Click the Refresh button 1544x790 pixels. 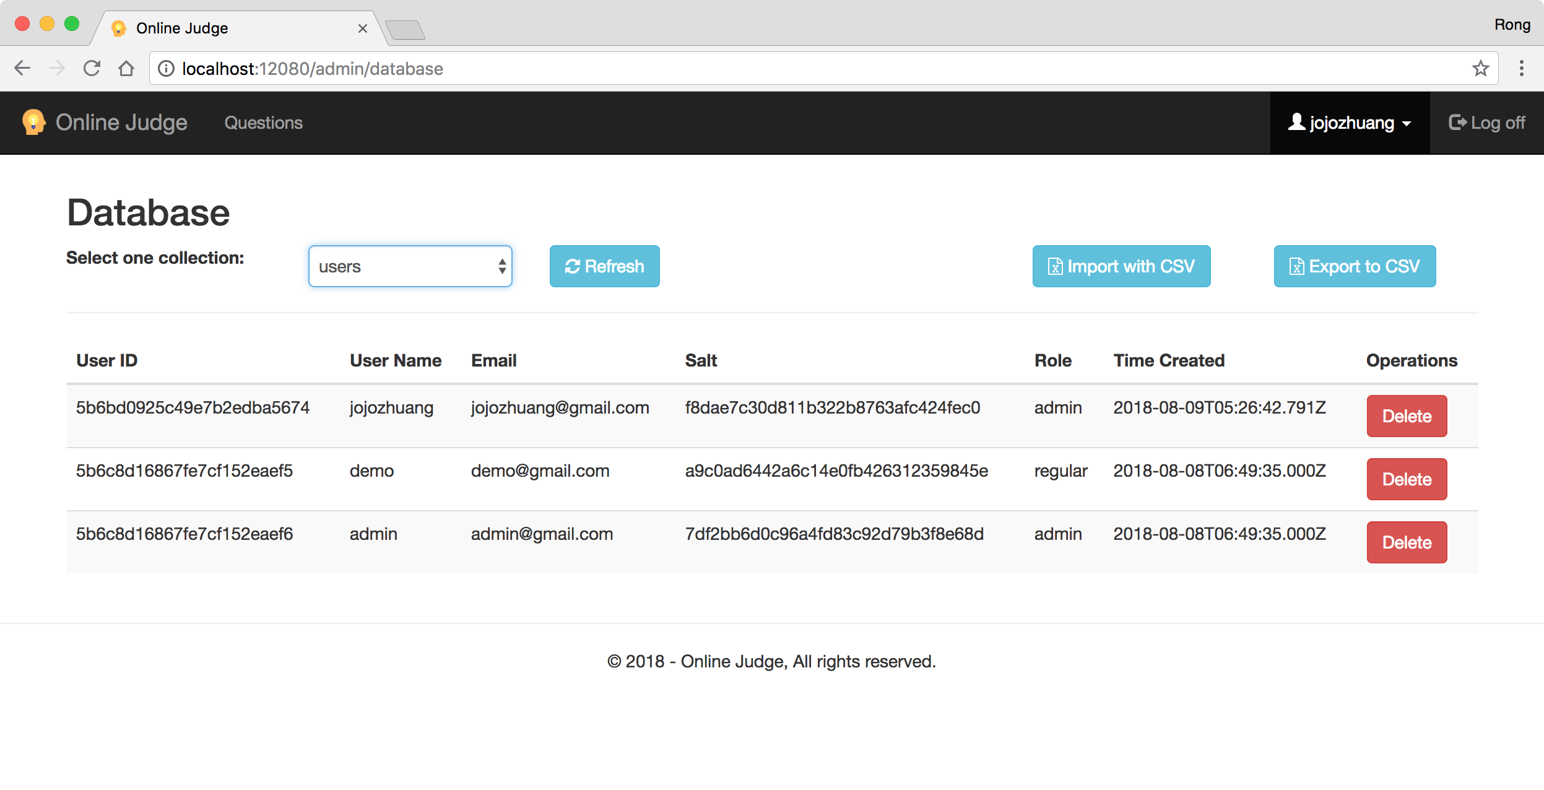(605, 266)
